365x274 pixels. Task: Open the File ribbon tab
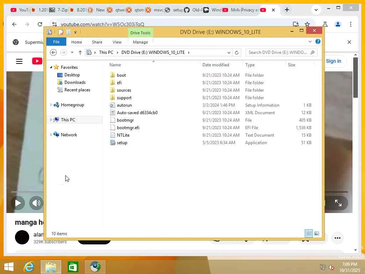pyautogui.click(x=56, y=42)
